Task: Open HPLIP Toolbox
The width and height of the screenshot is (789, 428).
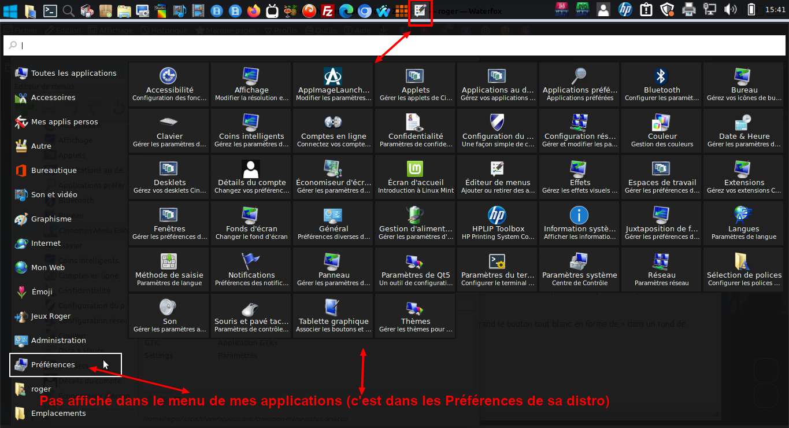Action: (497, 223)
